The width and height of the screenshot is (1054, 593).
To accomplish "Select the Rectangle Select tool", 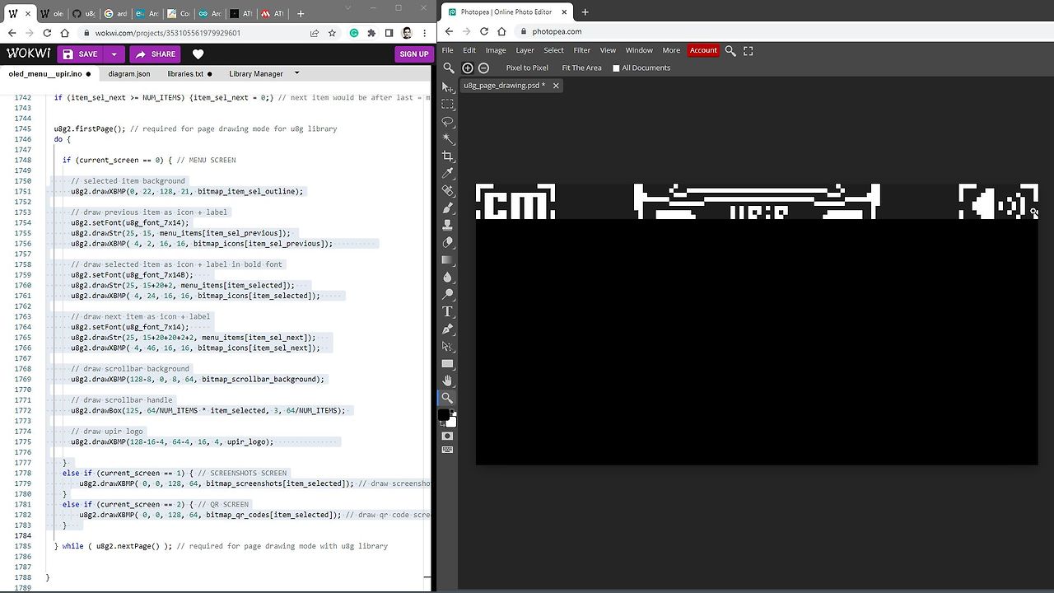I will click(448, 104).
